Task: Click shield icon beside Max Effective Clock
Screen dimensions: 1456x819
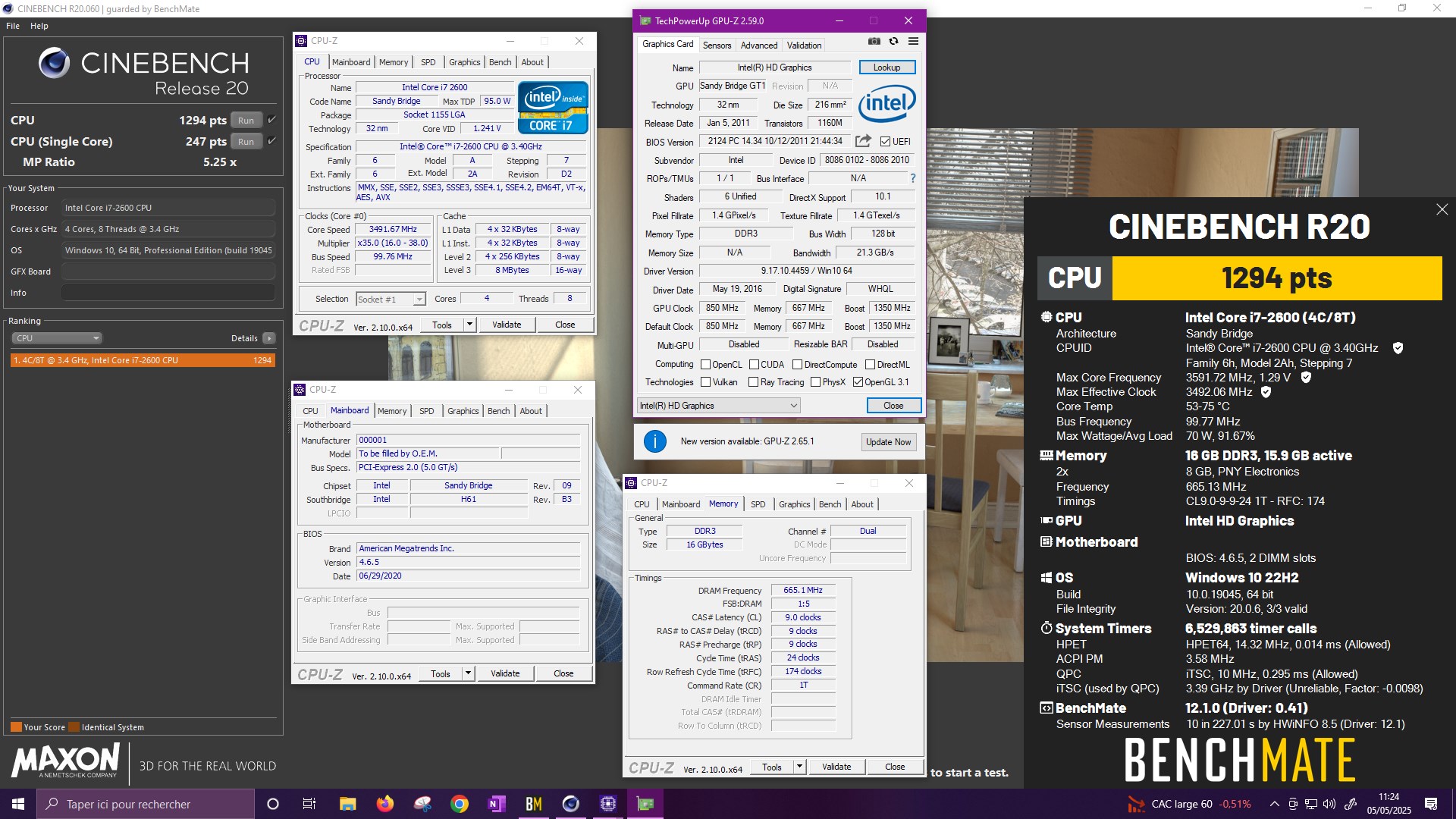Action: [1266, 392]
